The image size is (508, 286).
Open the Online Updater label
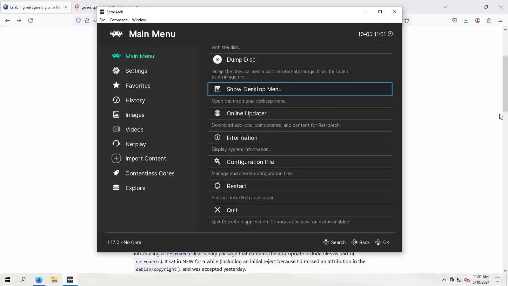pyautogui.click(x=246, y=113)
